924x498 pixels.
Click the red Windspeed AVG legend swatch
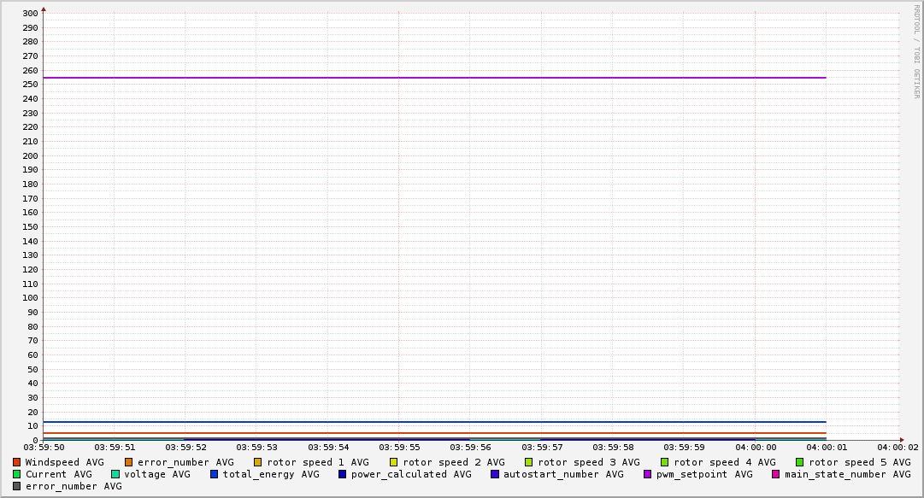coord(16,462)
